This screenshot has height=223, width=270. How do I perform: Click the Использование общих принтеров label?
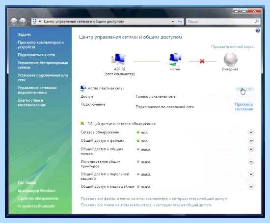pyautogui.click(x=101, y=164)
